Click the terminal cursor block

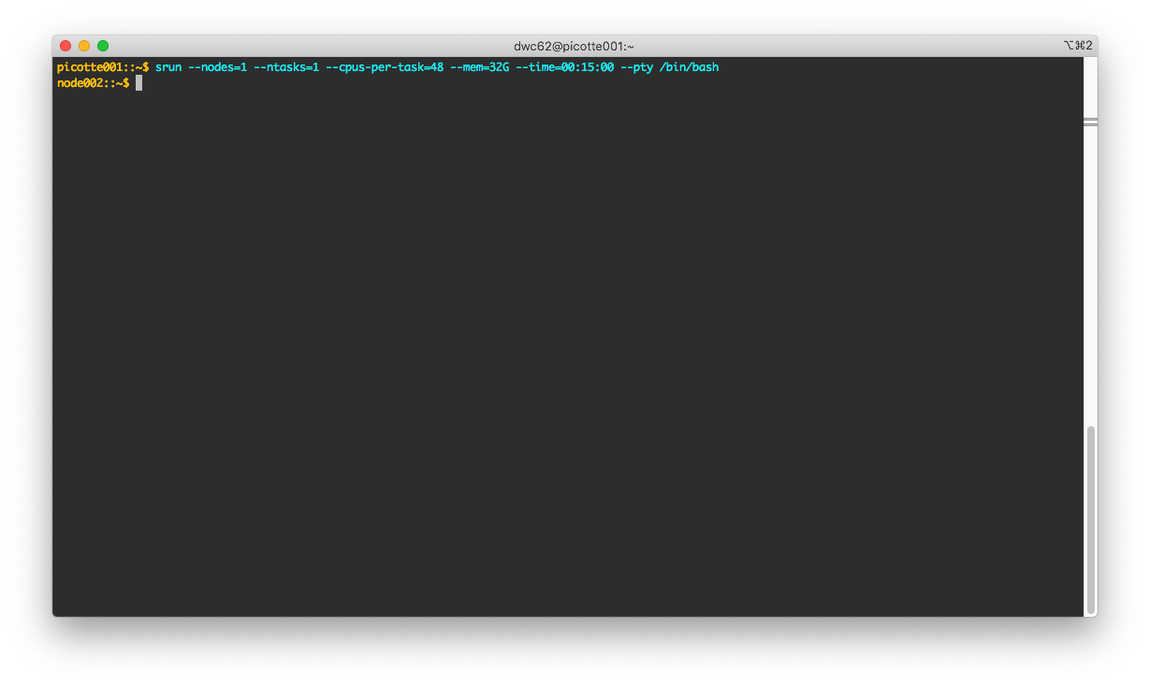click(139, 83)
